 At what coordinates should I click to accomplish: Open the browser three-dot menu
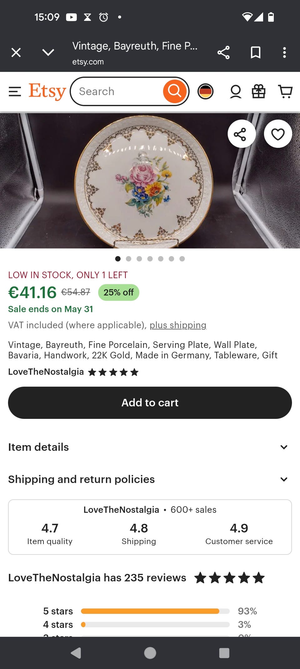tap(284, 52)
